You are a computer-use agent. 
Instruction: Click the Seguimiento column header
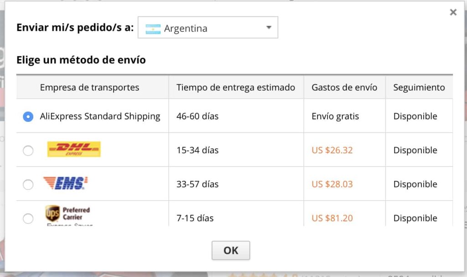(x=419, y=87)
